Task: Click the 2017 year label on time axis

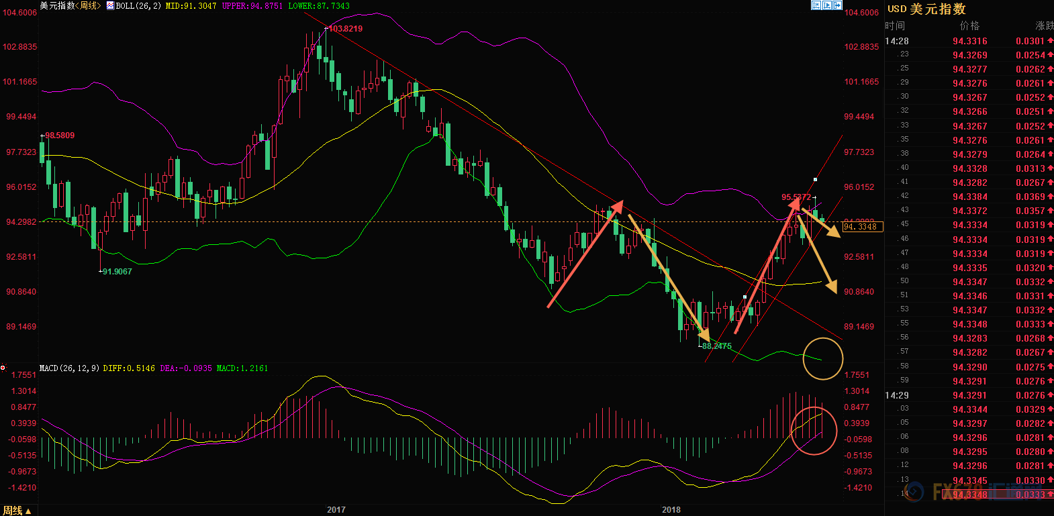Action: pos(336,510)
